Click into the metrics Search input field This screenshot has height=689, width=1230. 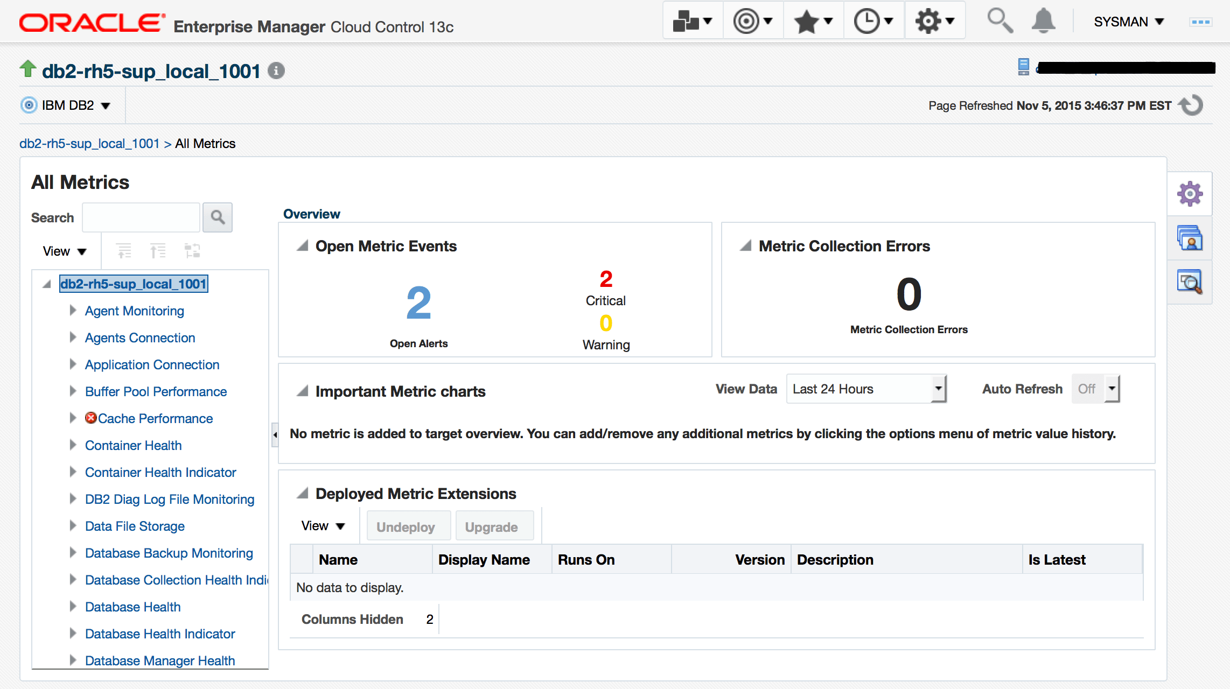click(x=141, y=217)
